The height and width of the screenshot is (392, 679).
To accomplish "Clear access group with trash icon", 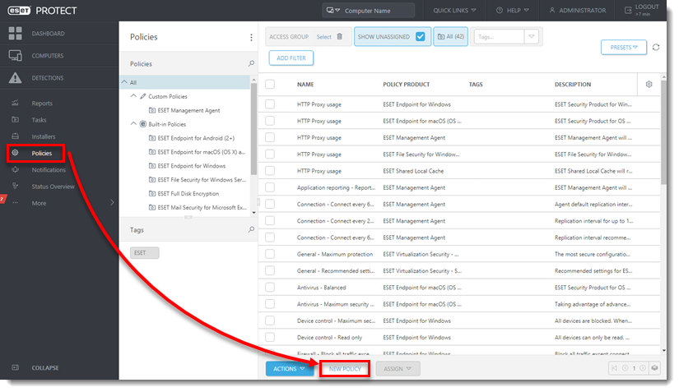I will [339, 37].
